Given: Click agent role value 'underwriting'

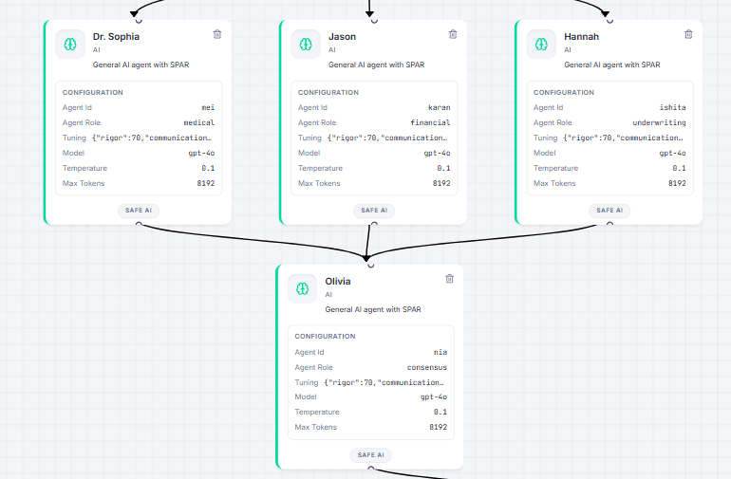Looking at the screenshot, I should click(x=659, y=123).
